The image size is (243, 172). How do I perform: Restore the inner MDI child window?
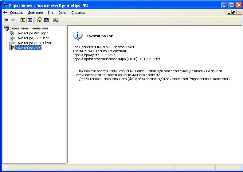(233, 13)
